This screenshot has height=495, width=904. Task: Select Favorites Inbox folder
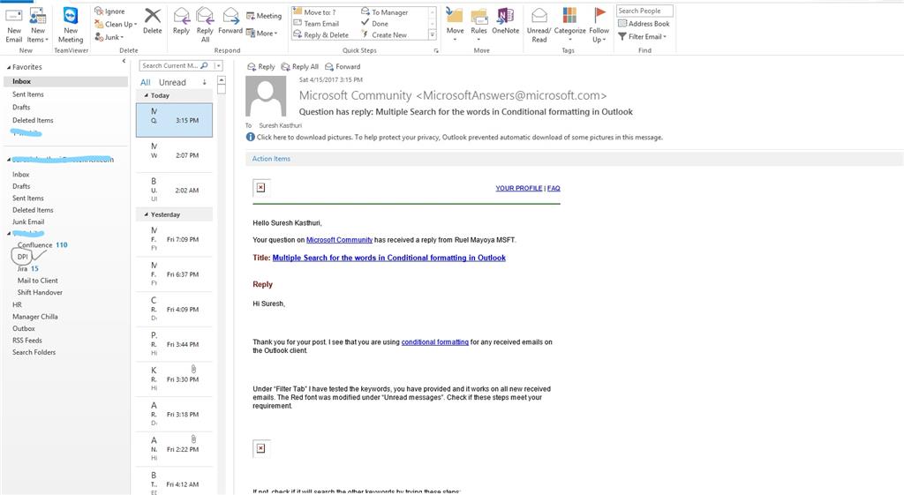point(65,82)
